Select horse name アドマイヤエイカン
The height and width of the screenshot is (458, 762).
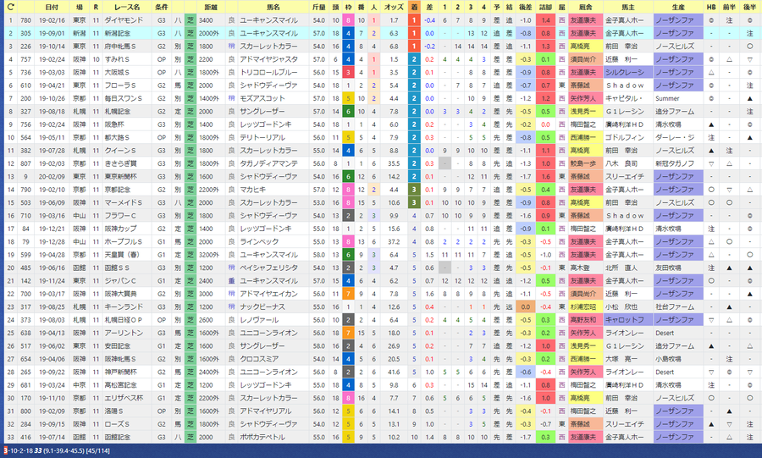(x=268, y=294)
